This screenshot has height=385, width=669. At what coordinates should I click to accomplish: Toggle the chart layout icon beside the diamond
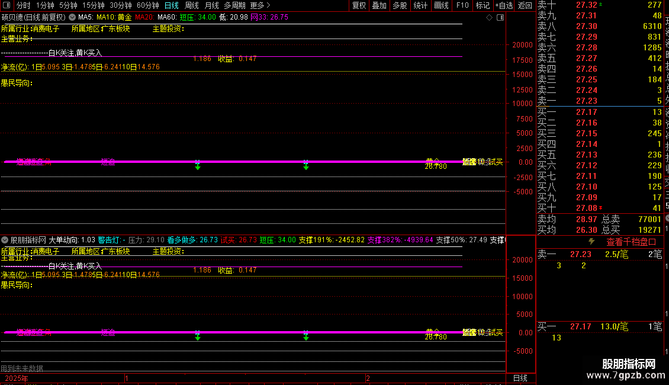click(500, 17)
